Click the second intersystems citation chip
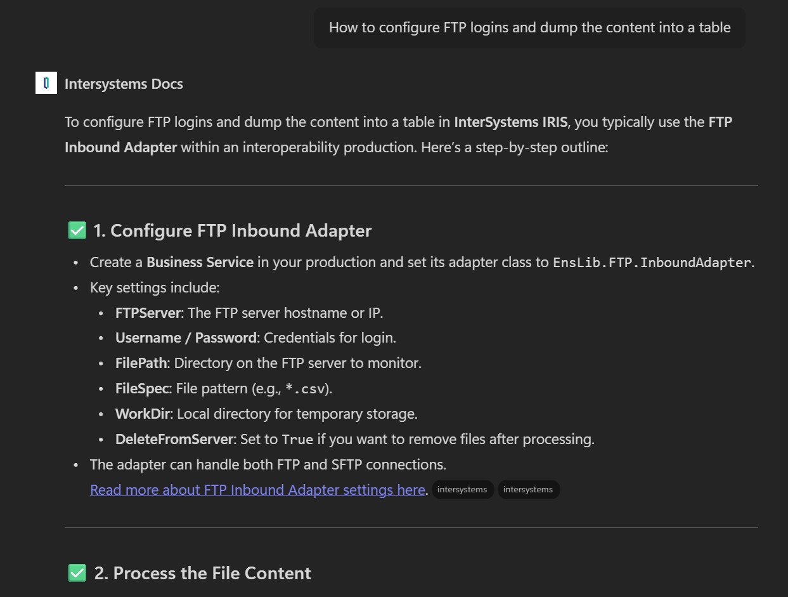 (528, 490)
